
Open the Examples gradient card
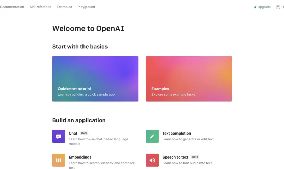pos(189,79)
